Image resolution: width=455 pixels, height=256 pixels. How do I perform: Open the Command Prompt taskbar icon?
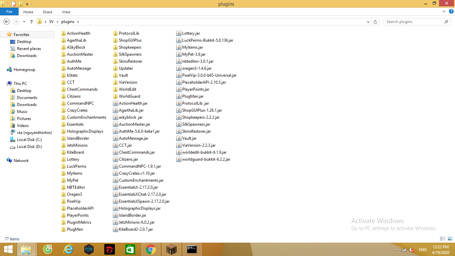[x=192, y=249]
